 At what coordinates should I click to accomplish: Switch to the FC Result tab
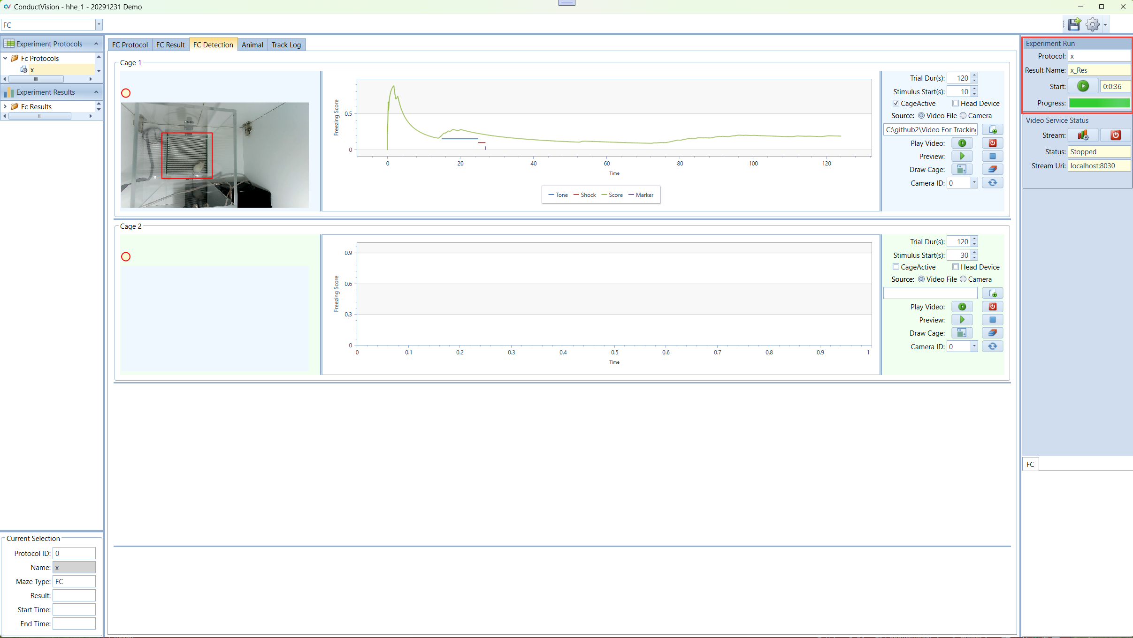pos(170,45)
